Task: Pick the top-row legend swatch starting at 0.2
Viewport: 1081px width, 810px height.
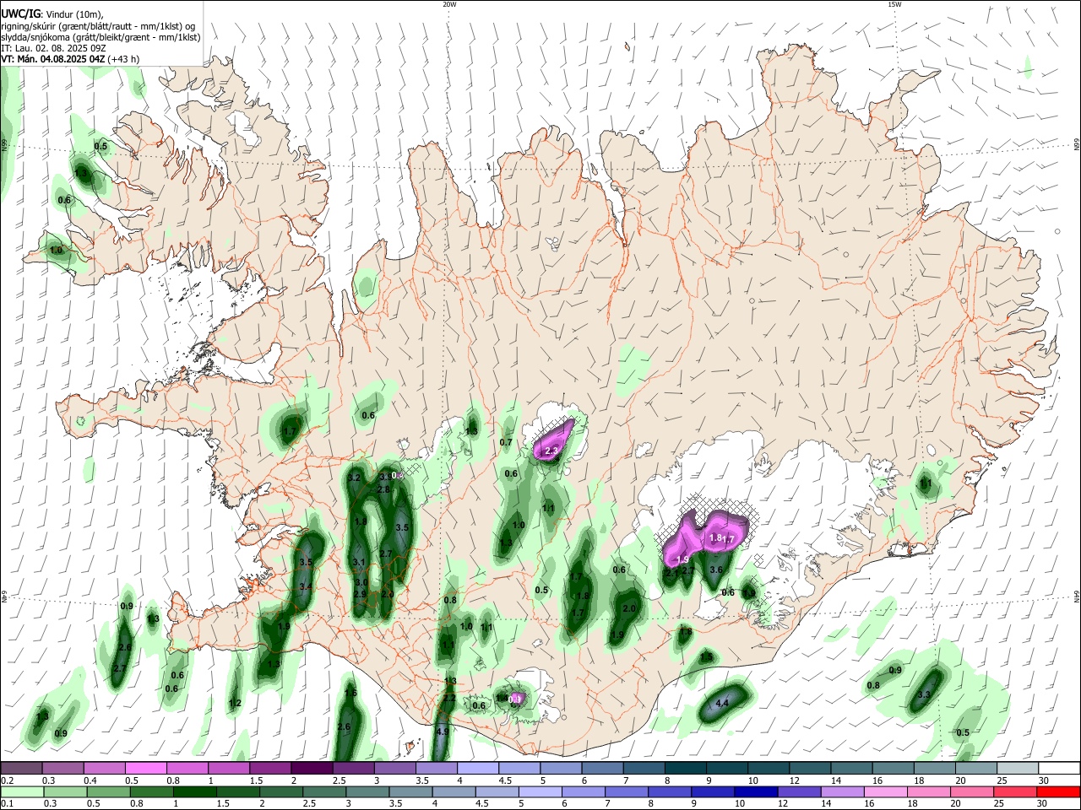Action: click(x=21, y=768)
